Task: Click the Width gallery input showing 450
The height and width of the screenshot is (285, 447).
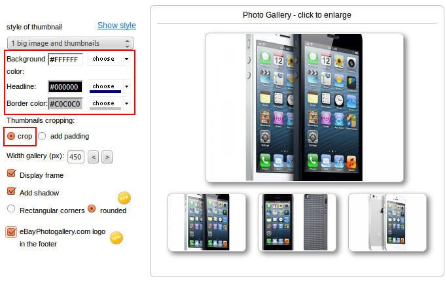Action: 75,157
